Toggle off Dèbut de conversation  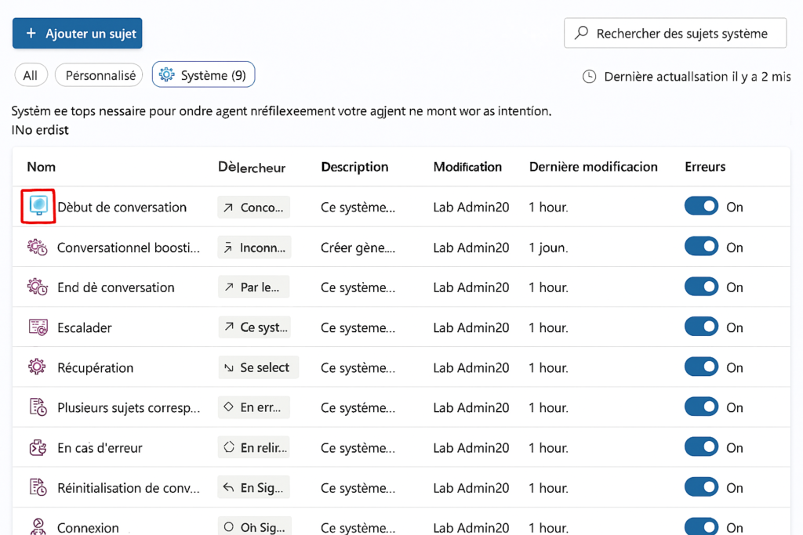(x=701, y=206)
